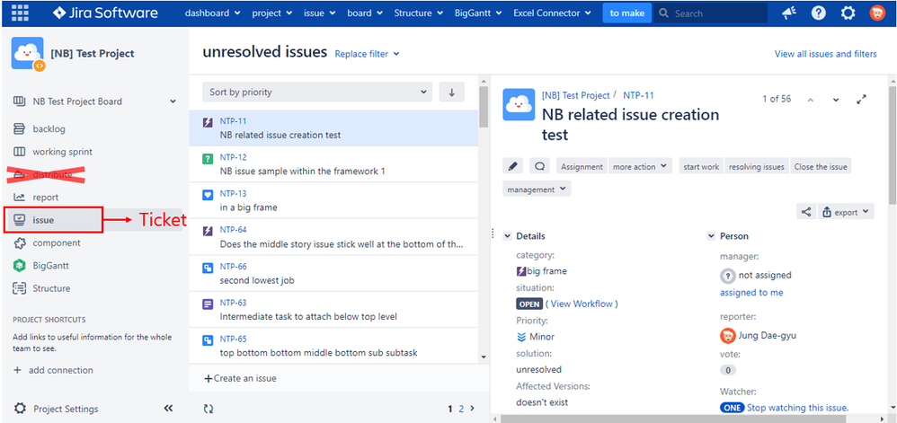The width and height of the screenshot is (897, 423).
Task: Expand issue view to full screen
Action: [862, 100]
